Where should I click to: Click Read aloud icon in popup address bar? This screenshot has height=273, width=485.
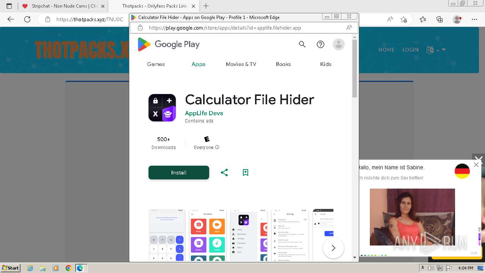[x=349, y=28]
